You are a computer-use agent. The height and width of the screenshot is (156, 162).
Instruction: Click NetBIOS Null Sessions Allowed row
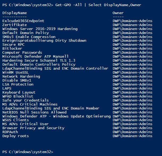34,112
